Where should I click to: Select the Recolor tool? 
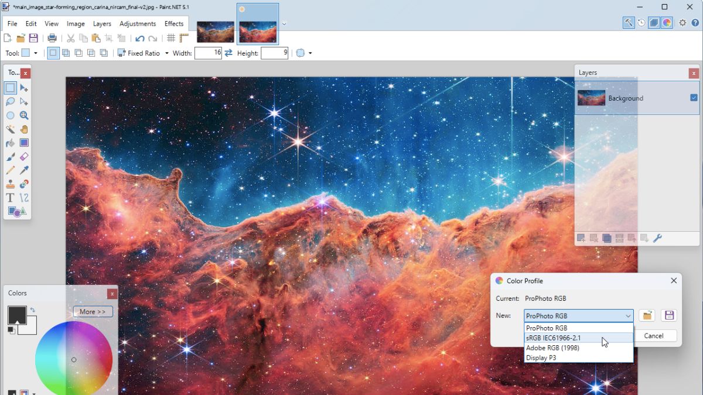[x=24, y=184]
